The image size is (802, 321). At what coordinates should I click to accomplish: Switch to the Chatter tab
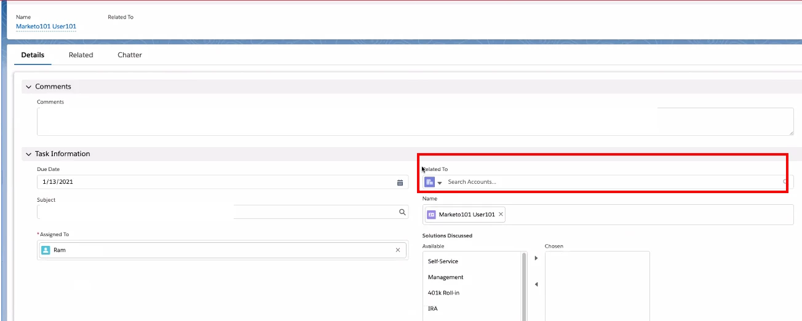[x=130, y=55]
